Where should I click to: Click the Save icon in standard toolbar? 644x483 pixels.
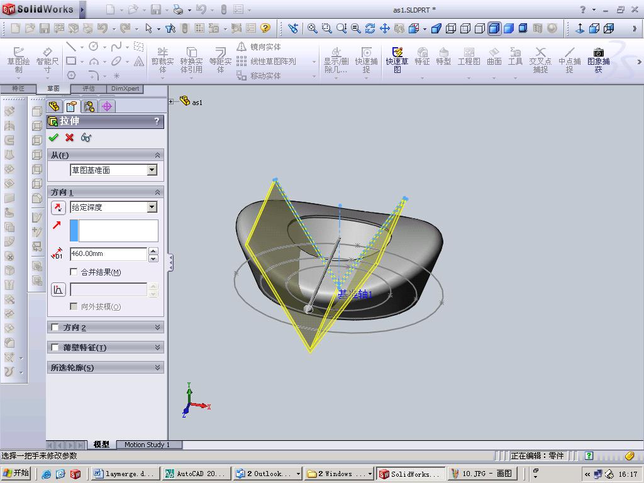pos(45,28)
